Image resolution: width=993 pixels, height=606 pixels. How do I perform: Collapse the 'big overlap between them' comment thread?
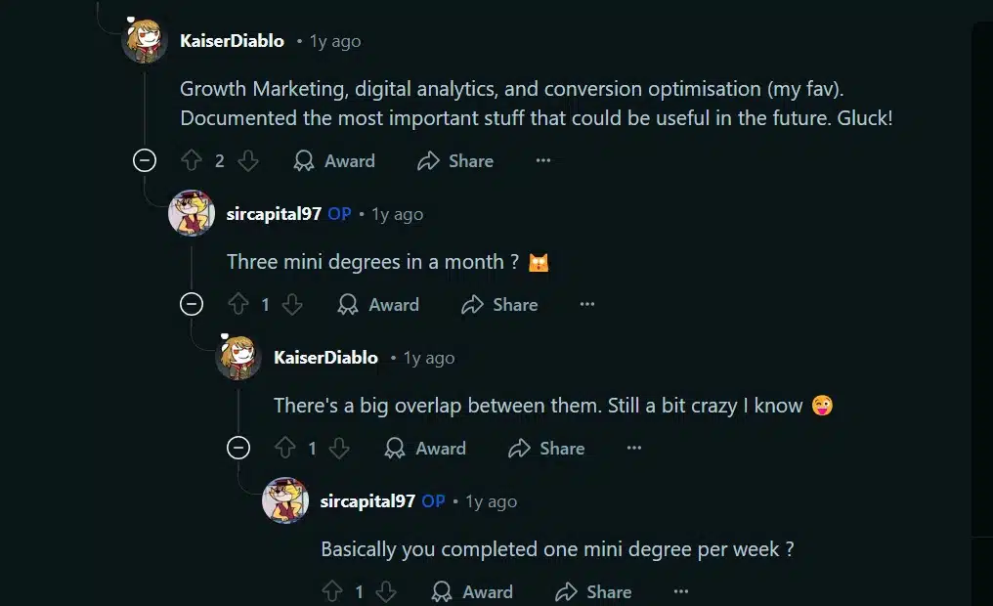(238, 448)
